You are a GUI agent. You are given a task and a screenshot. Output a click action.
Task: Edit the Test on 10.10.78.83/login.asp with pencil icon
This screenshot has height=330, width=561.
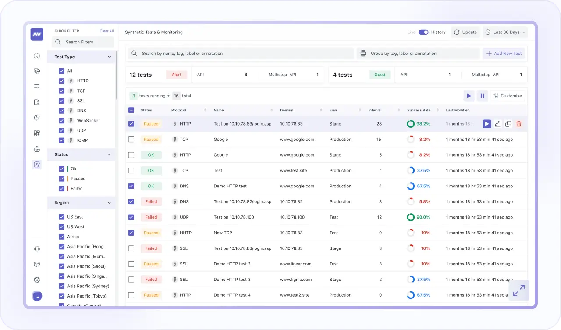coord(497,124)
